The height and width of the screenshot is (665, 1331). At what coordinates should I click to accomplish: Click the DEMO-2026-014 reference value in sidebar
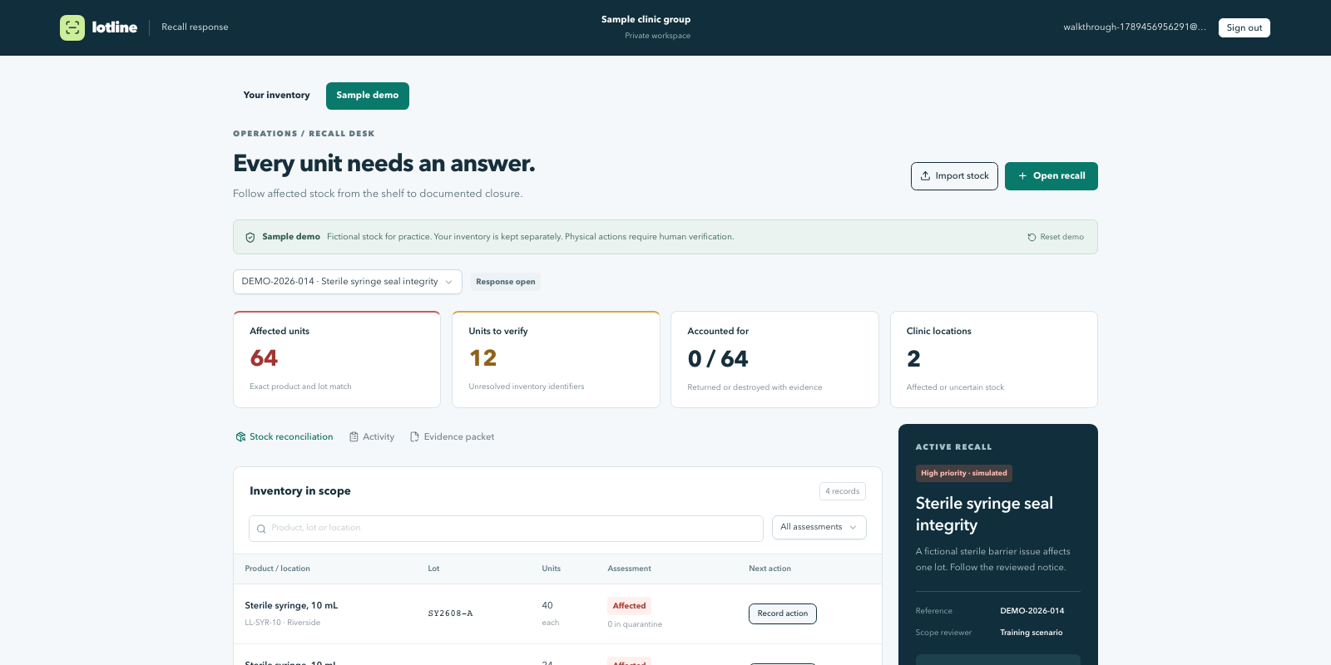pos(1032,611)
